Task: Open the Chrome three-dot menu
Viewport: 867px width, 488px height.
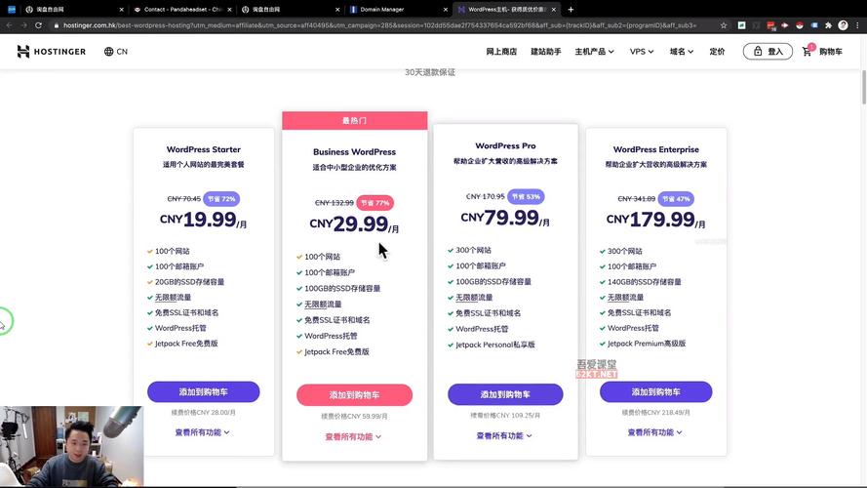Action: (857, 25)
